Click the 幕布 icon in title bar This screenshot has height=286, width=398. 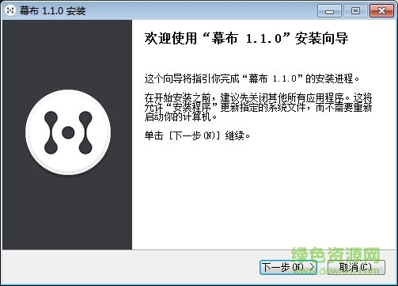pos(10,10)
